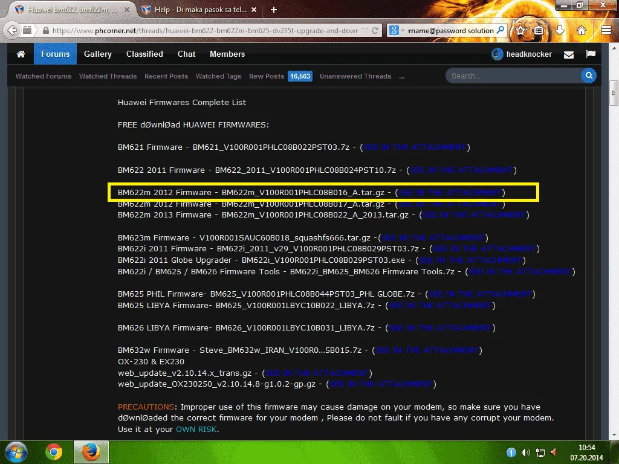Click the page vertical scrollbar thumb
The height and width of the screenshot is (464, 619).
tap(614, 93)
